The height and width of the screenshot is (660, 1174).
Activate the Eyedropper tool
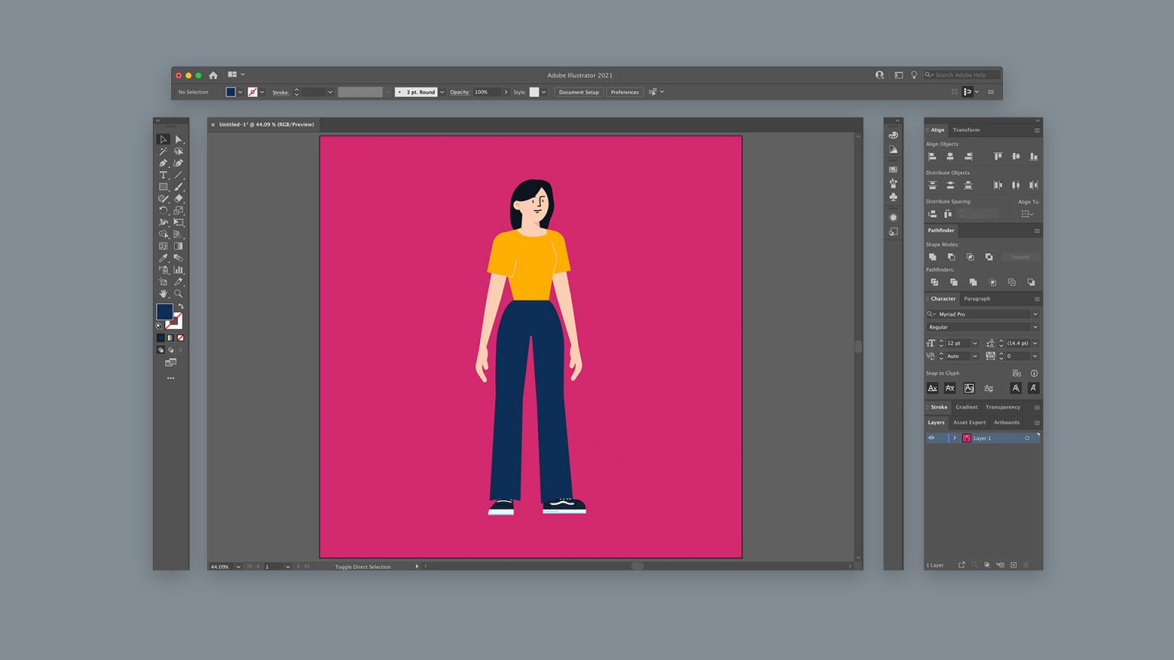tap(163, 258)
